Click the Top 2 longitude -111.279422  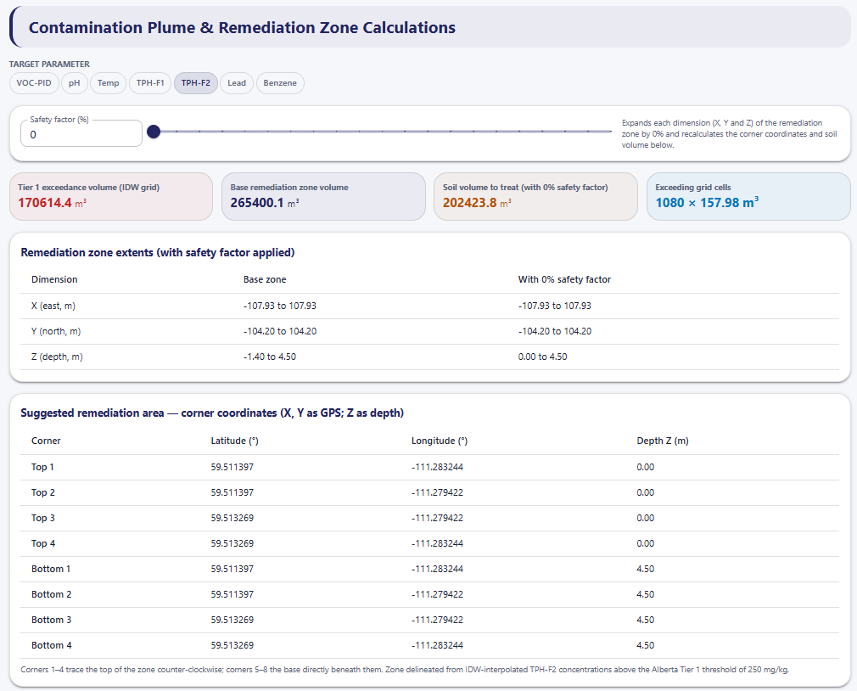pyautogui.click(x=437, y=492)
